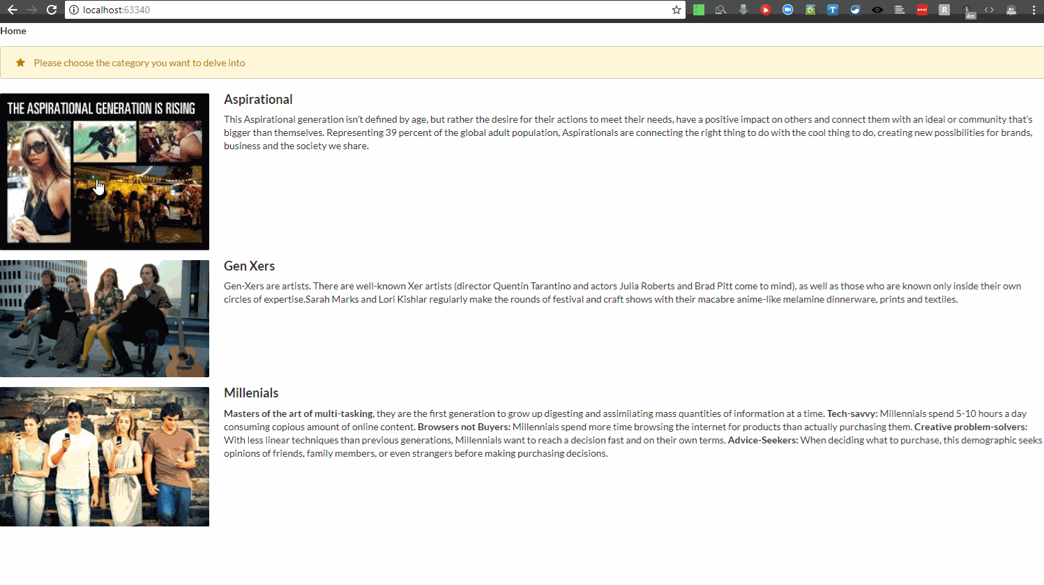Open the blue T extension icon
The image size is (1044, 585).
[832, 10]
